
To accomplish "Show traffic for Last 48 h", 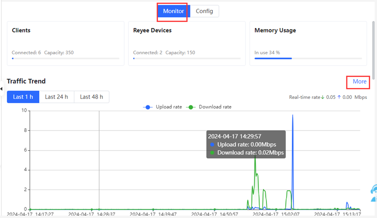I will [x=91, y=97].
